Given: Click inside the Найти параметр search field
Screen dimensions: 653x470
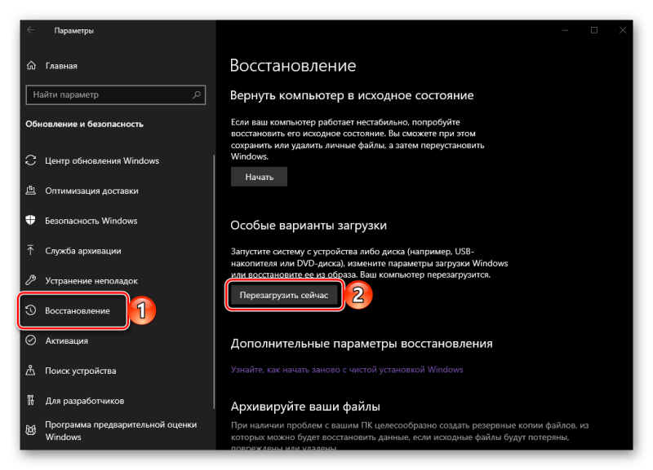Looking at the screenshot, I should pos(116,94).
